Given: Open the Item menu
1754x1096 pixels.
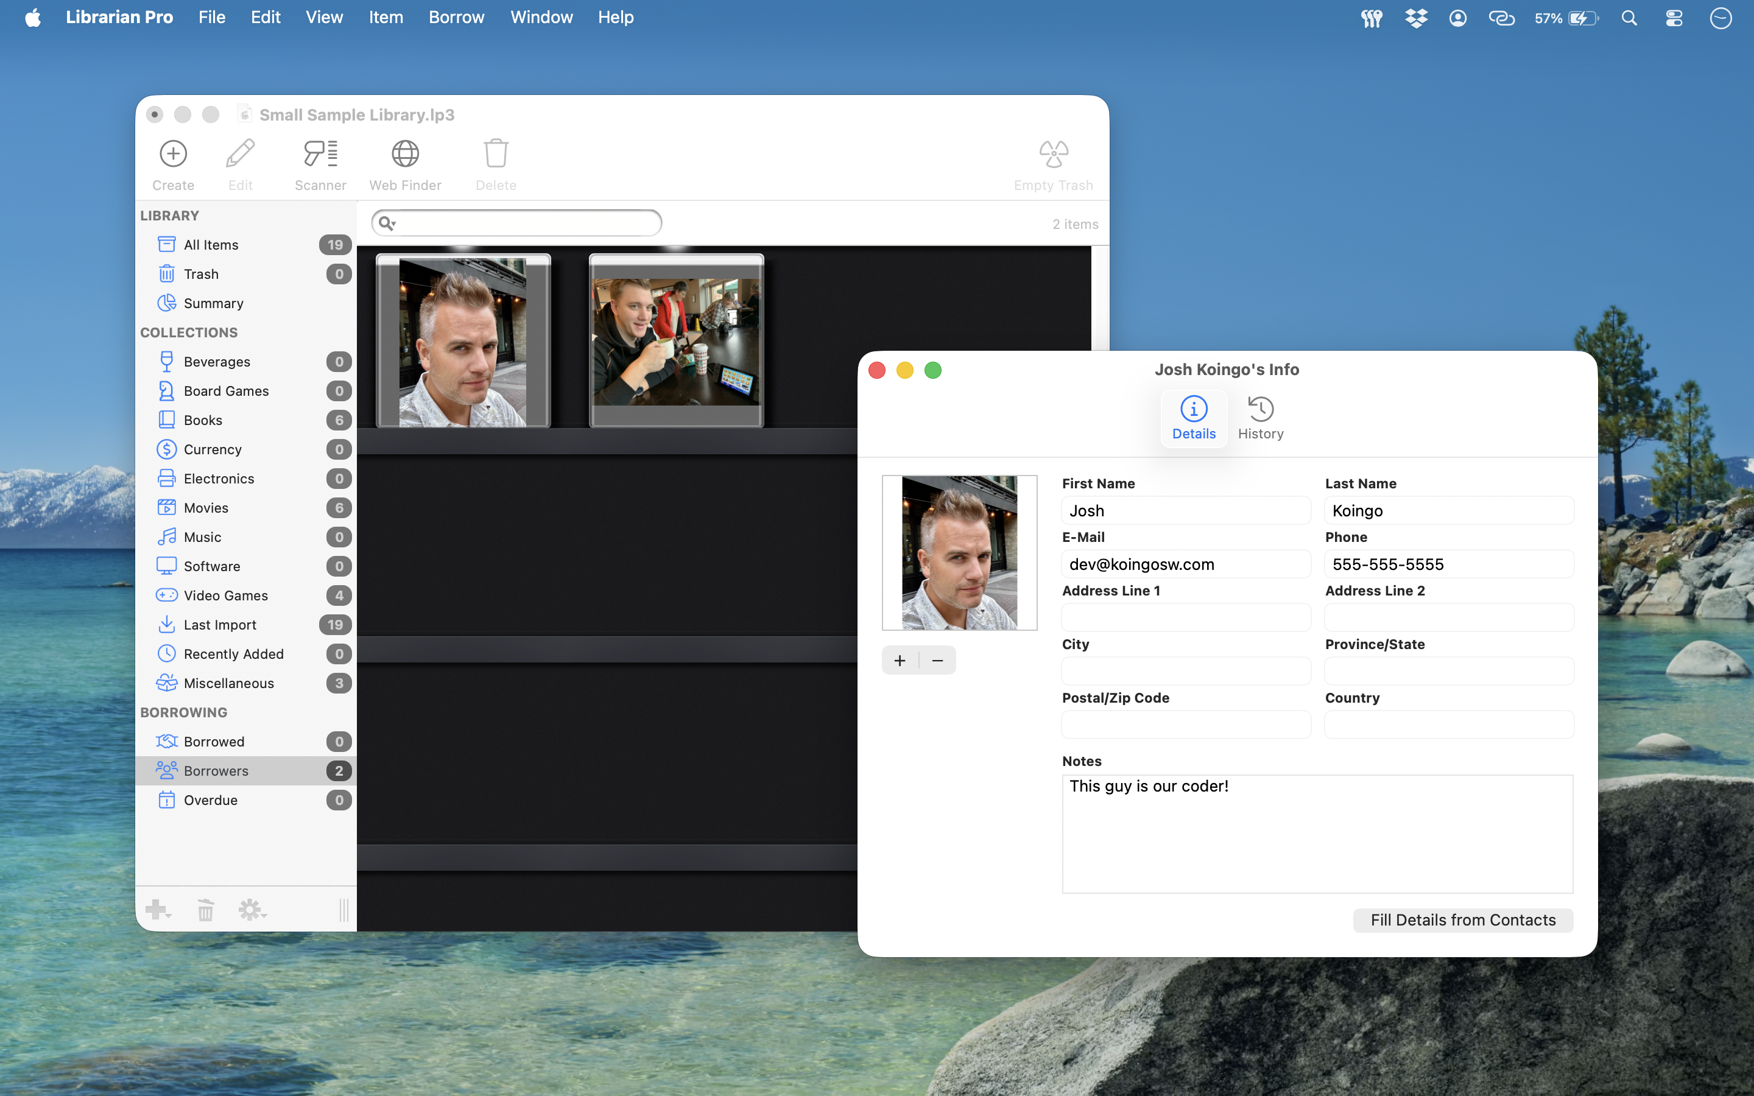Looking at the screenshot, I should pos(385,18).
